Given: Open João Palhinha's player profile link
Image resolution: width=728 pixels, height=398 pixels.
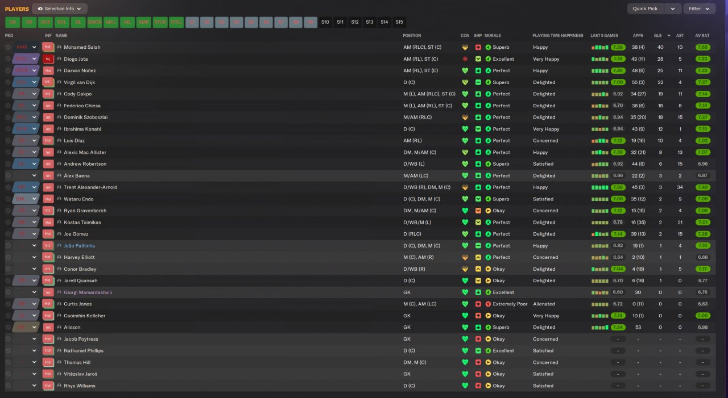Looking at the screenshot, I should click(80, 246).
